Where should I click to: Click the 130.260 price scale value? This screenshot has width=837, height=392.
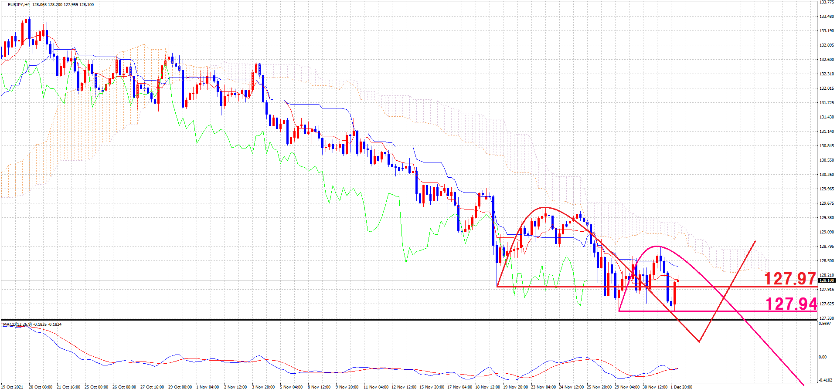pyautogui.click(x=827, y=175)
